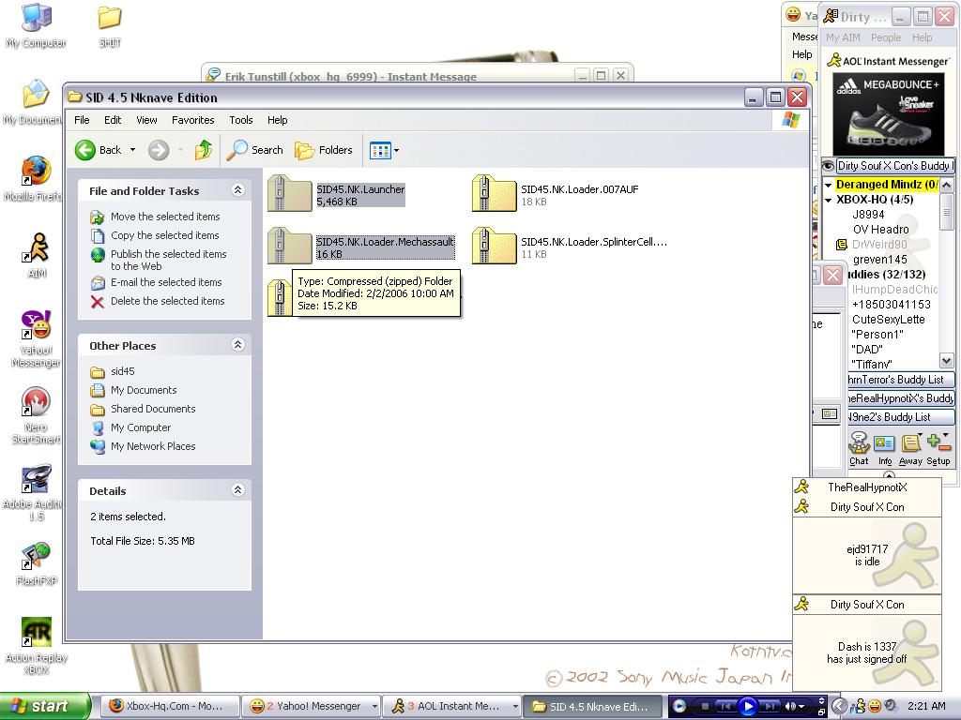Go to My Network Places link
This screenshot has height=720, width=961.
coord(153,446)
